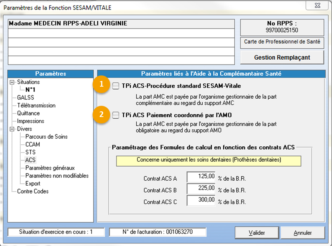Edit the Contrat ACS B percentage field
The image size is (332, 246).
tap(201, 189)
